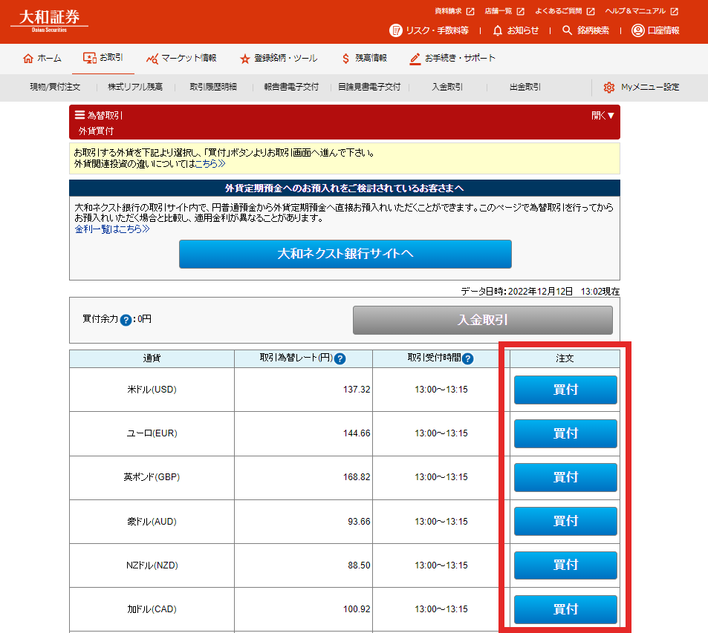Image resolution: width=708 pixels, height=633 pixels.
Task: Click the 銘柄検索 magnifier icon
Action: [x=567, y=30]
